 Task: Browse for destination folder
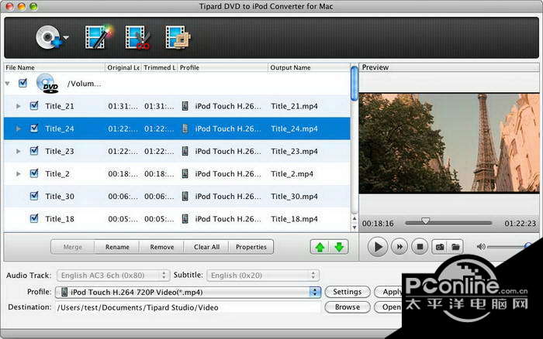tap(348, 306)
